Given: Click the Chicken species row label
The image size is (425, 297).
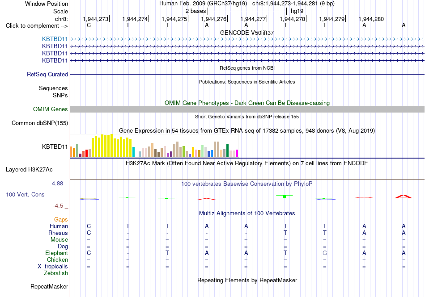Looking at the screenshot, I should click(57, 259).
